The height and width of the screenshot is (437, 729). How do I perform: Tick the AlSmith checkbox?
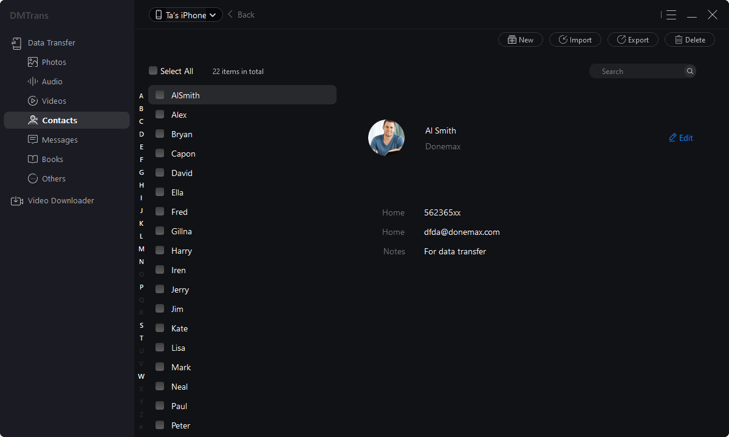click(x=160, y=95)
